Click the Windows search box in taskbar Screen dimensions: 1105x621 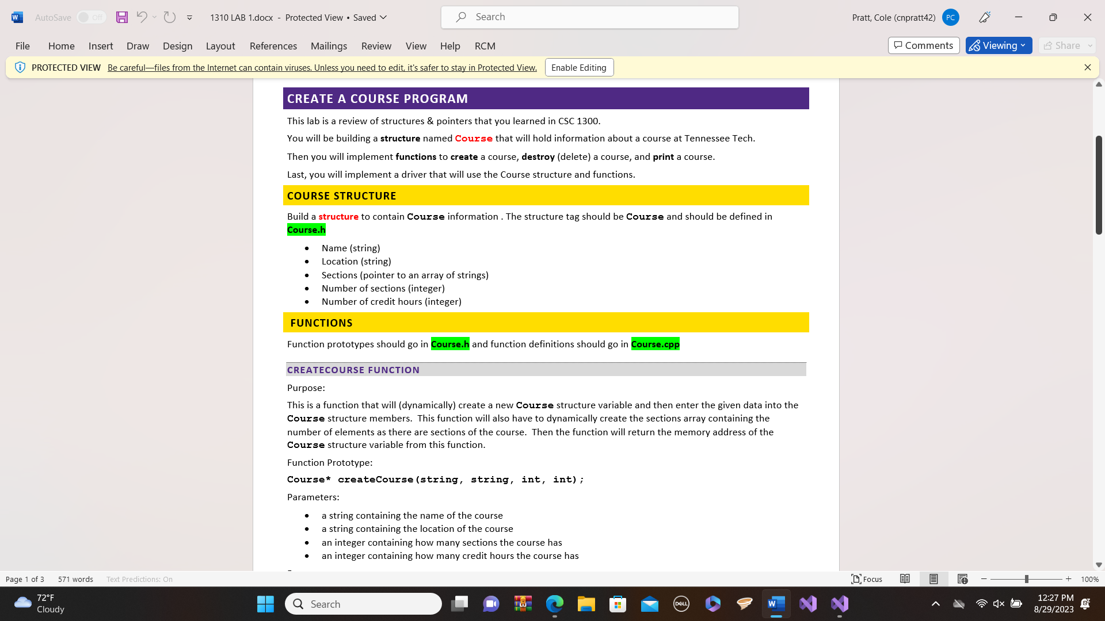[363, 604]
